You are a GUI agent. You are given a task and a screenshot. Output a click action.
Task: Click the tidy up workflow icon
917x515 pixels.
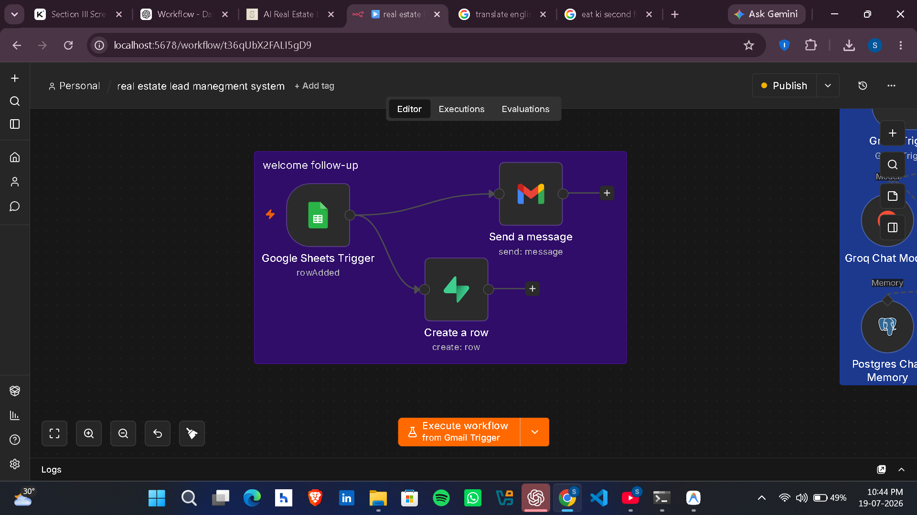pos(192,433)
